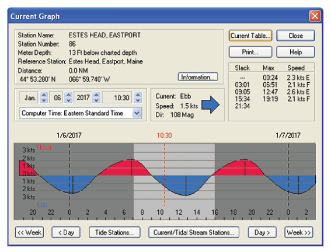The image size is (331, 252).
Task: Click the Speed column header
Action: coord(296,68)
